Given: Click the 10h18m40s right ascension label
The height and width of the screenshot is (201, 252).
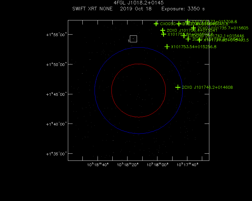Looking at the screenshot, I should tap(98, 165).
